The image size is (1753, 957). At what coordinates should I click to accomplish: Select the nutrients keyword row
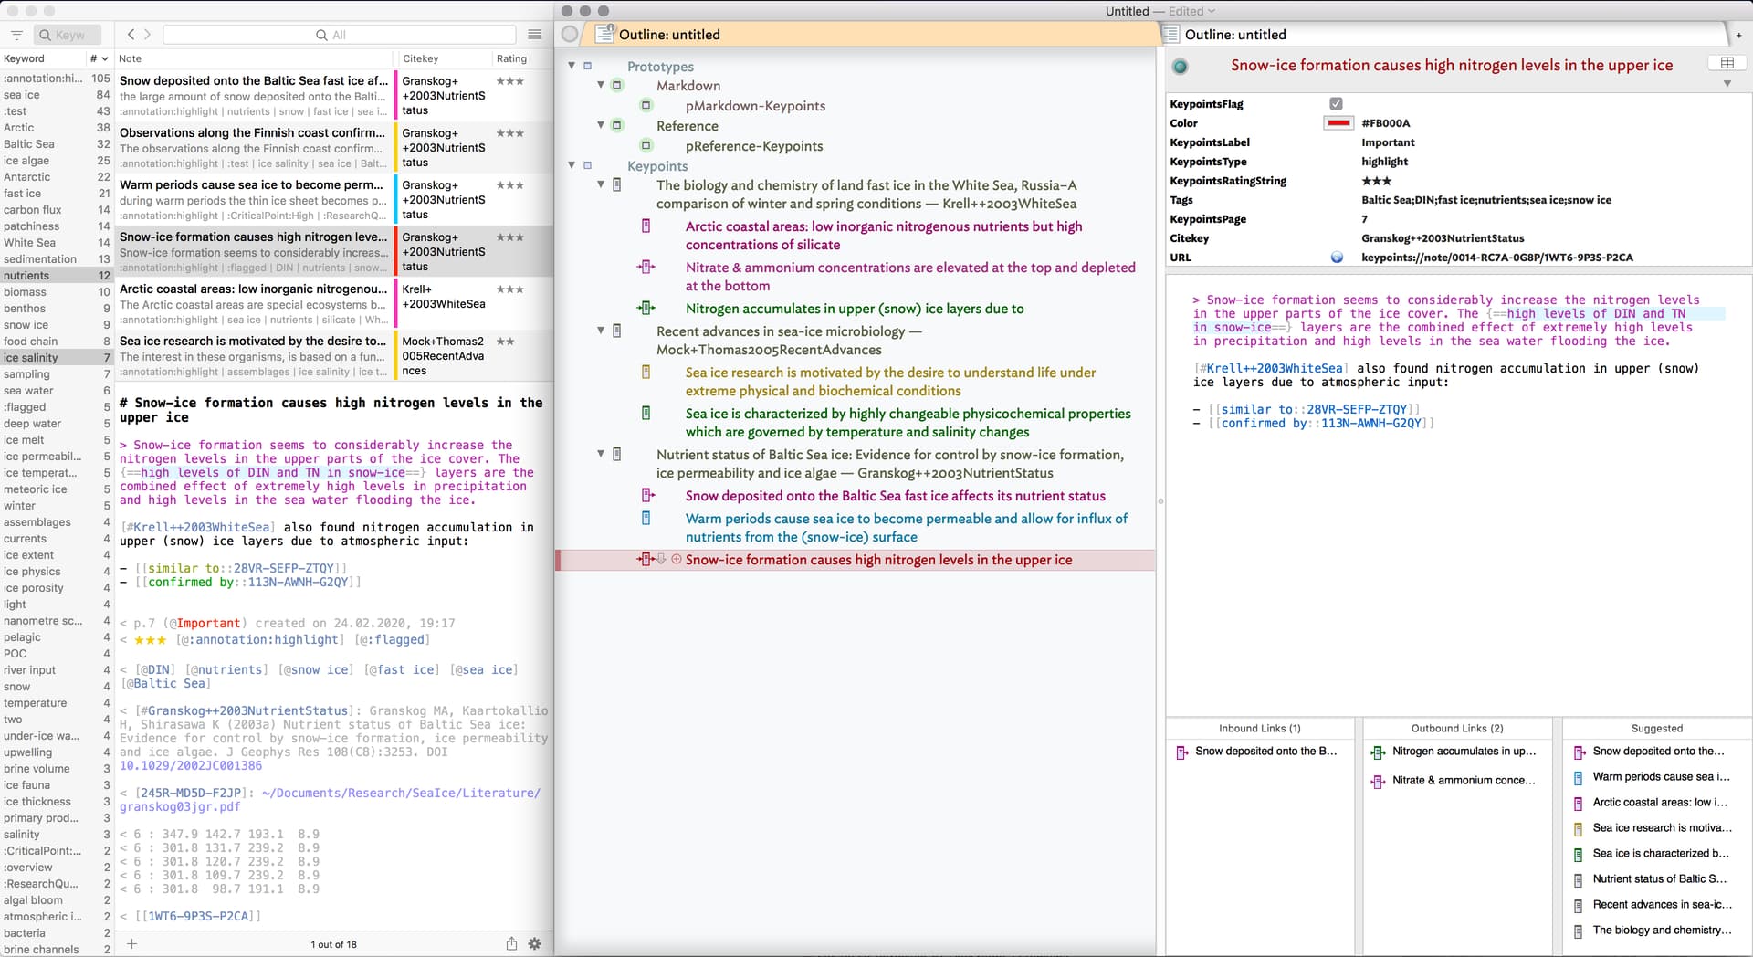pos(57,276)
